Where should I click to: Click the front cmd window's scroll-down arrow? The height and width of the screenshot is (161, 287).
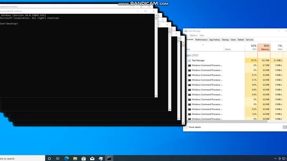pyautogui.click(x=156, y=96)
